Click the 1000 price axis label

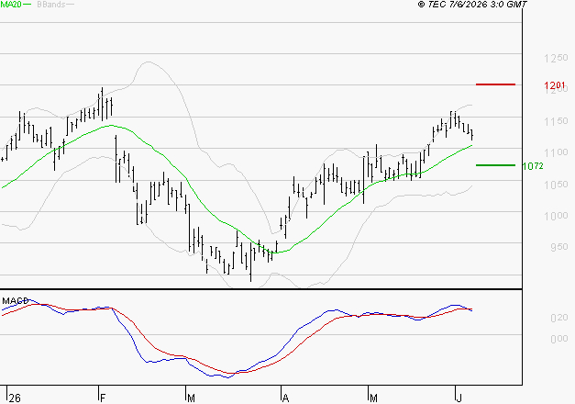coord(556,216)
